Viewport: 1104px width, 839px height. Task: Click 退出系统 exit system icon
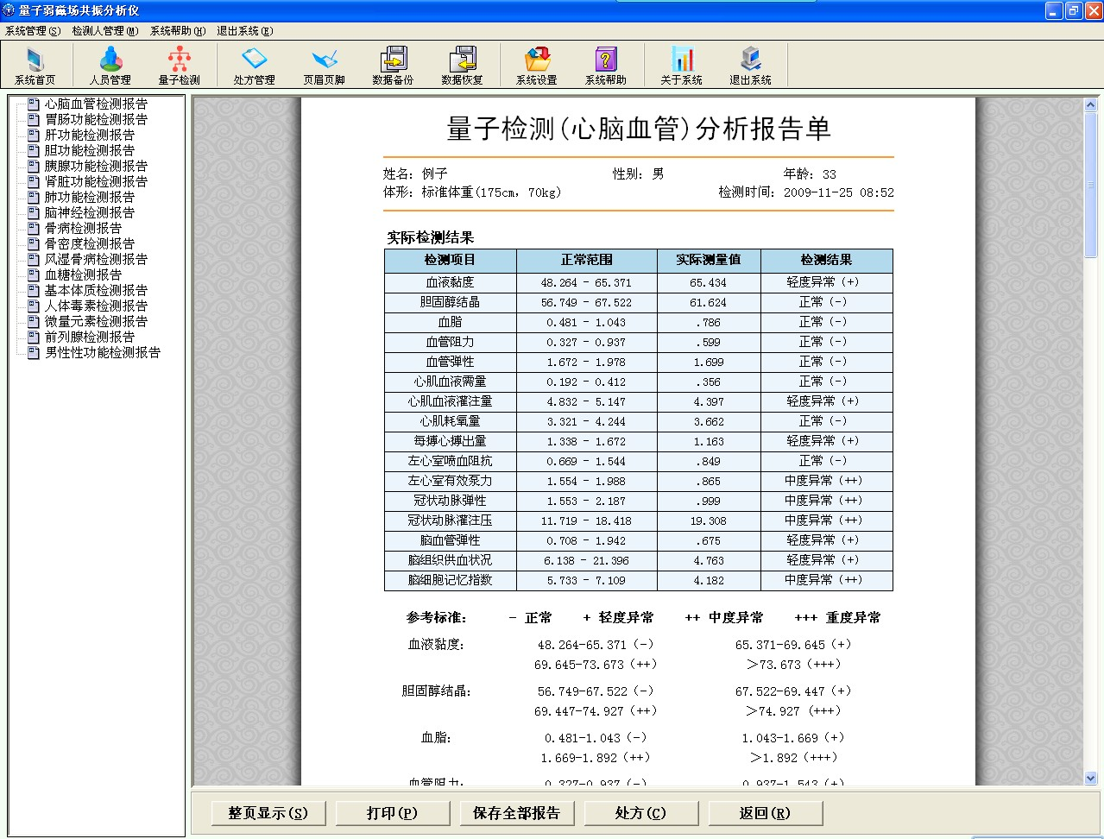(750, 65)
